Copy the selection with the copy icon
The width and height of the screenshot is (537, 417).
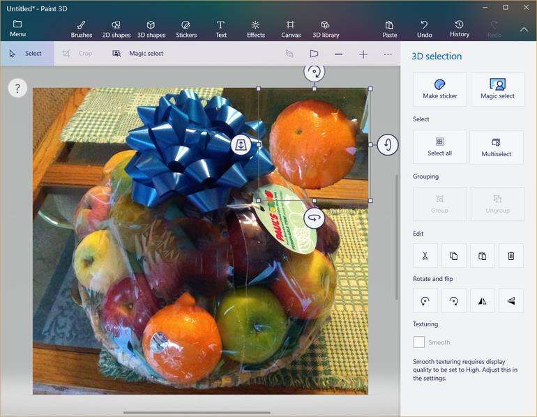tap(454, 256)
